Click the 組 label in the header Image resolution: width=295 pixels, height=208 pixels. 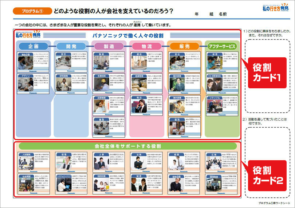pos(211,14)
